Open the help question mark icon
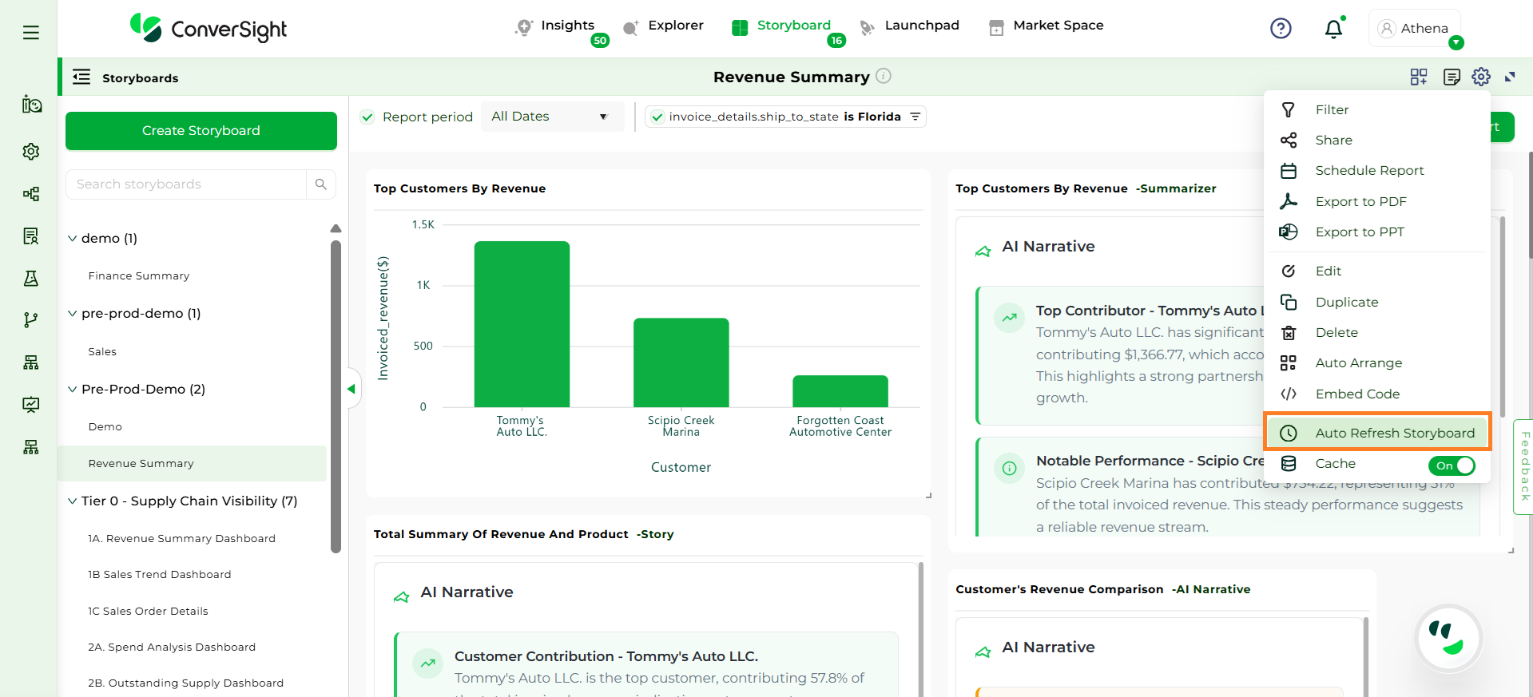1533x697 pixels. coord(1281,29)
